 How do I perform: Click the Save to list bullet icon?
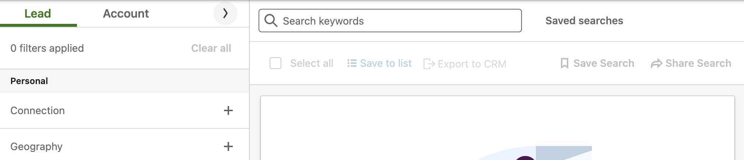[x=352, y=63]
